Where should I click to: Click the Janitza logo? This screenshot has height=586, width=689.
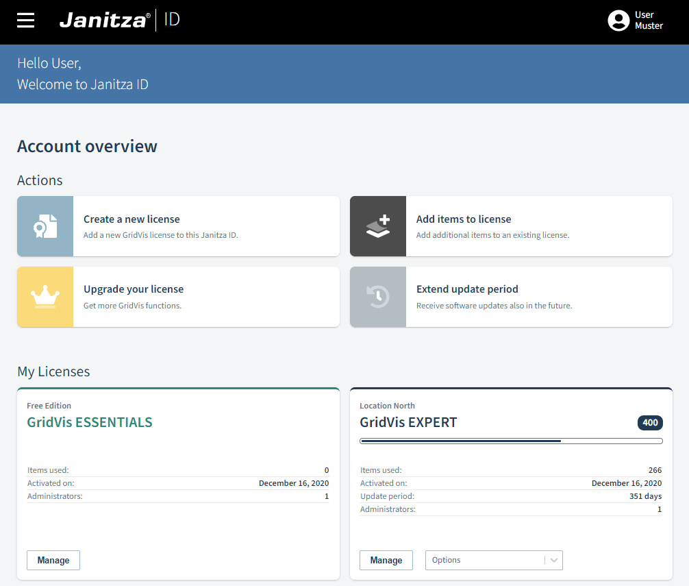pyautogui.click(x=105, y=21)
